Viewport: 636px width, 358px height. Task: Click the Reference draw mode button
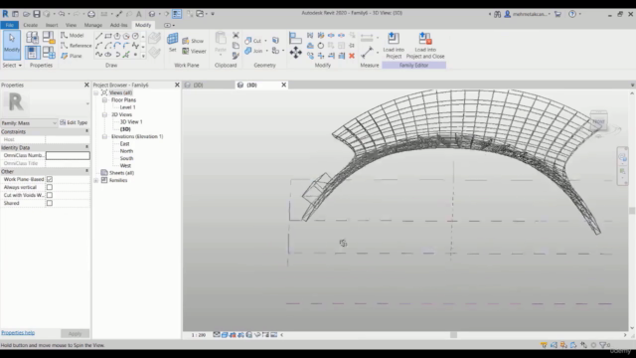(x=77, y=46)
